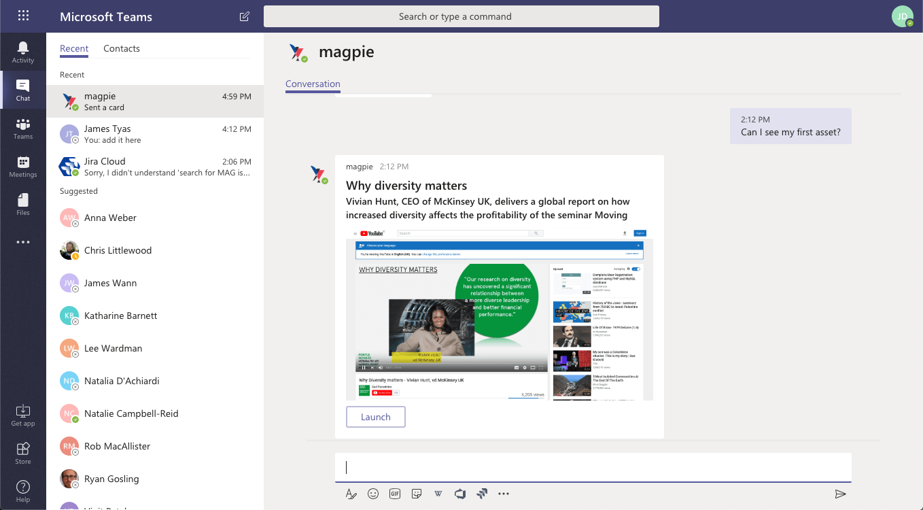Select suggested contact Rob MacAllister

(x=155, y=446)
